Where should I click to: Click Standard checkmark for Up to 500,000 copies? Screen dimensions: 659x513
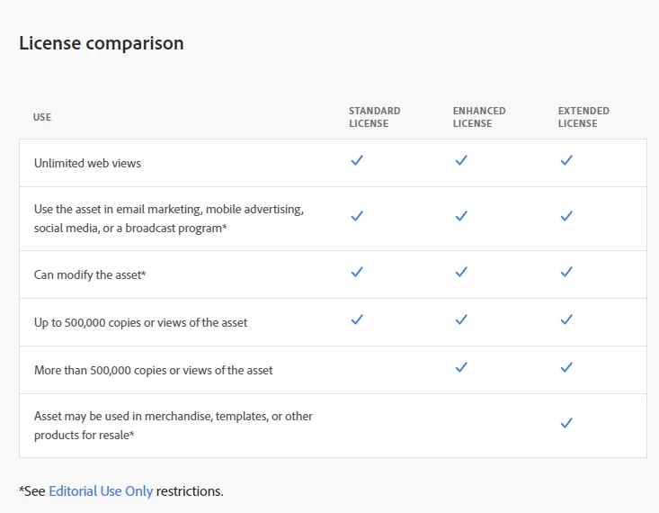click(357, 319)
